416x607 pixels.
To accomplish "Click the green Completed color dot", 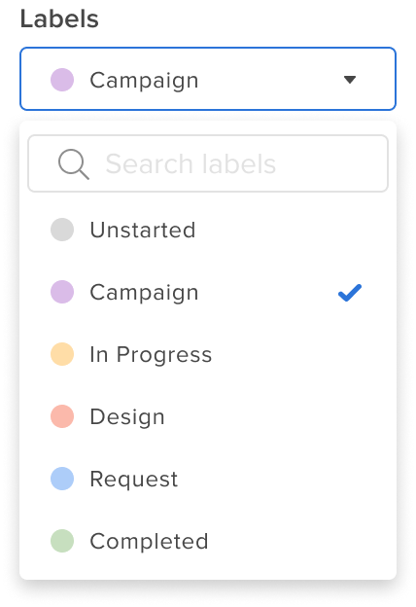I will 62,541.
